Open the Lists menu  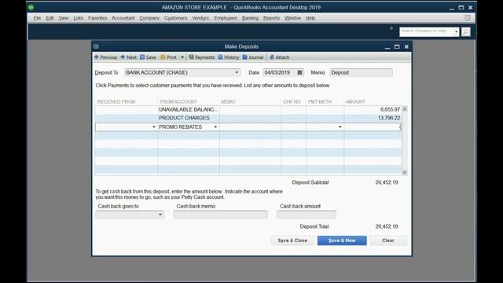click(78, 18)
